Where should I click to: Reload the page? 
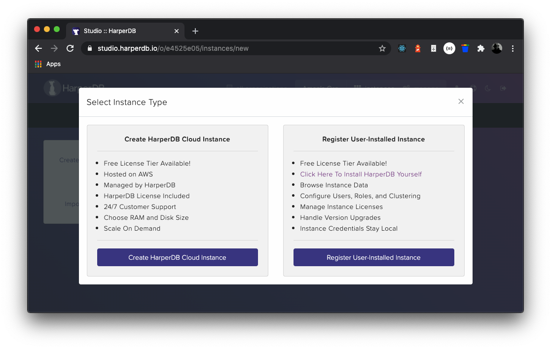[70, 48]
